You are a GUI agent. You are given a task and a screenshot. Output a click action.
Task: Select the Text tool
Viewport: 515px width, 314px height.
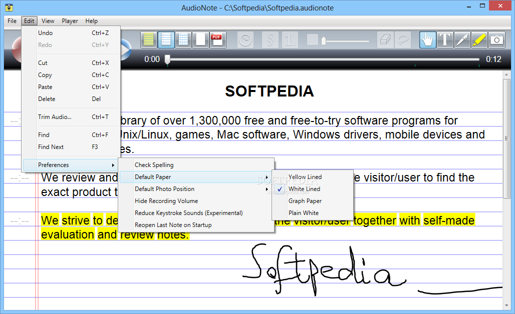pyautogui.click(x=445, y=40)
